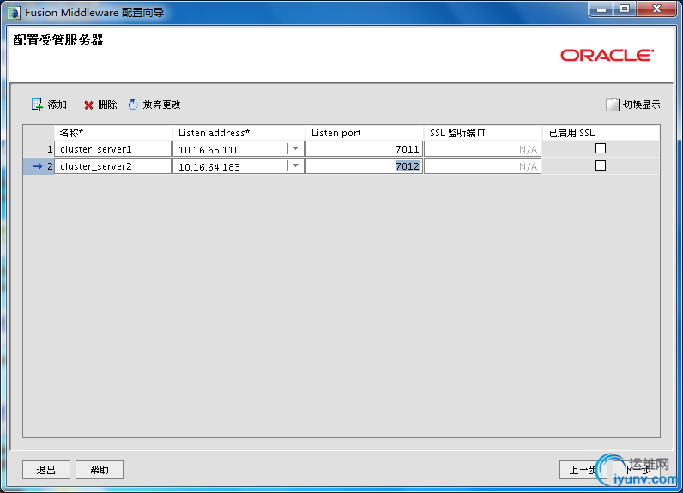
Task: Select row header number 1
Action: click(x=39, y=149)
